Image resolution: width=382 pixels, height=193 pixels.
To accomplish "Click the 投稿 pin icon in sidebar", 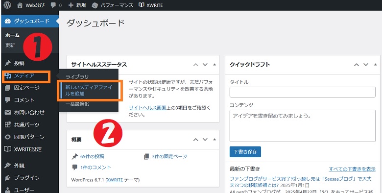I will click(7, 63).
